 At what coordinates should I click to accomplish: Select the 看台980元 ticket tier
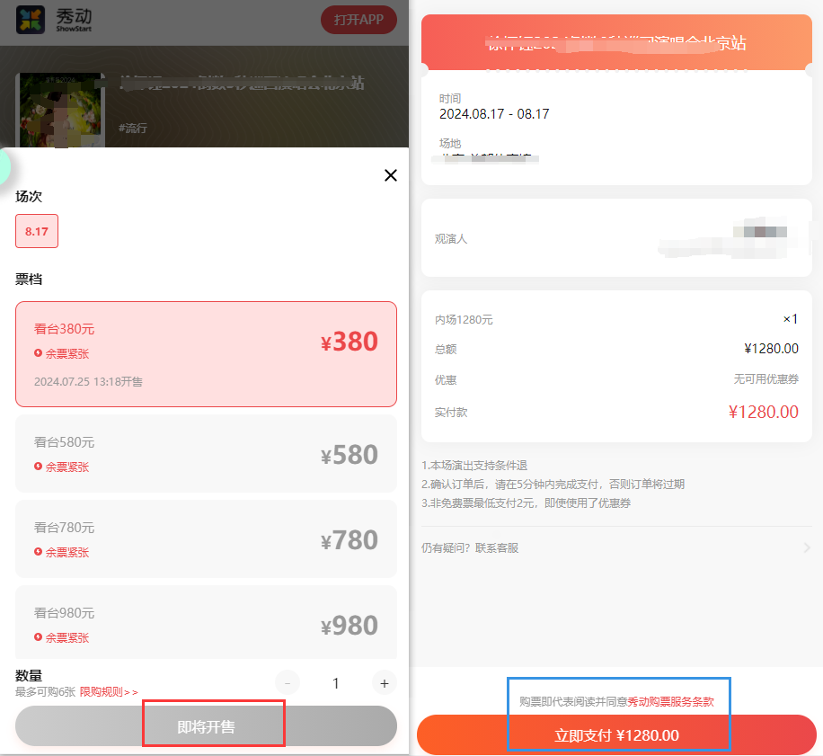click(206, 623)
